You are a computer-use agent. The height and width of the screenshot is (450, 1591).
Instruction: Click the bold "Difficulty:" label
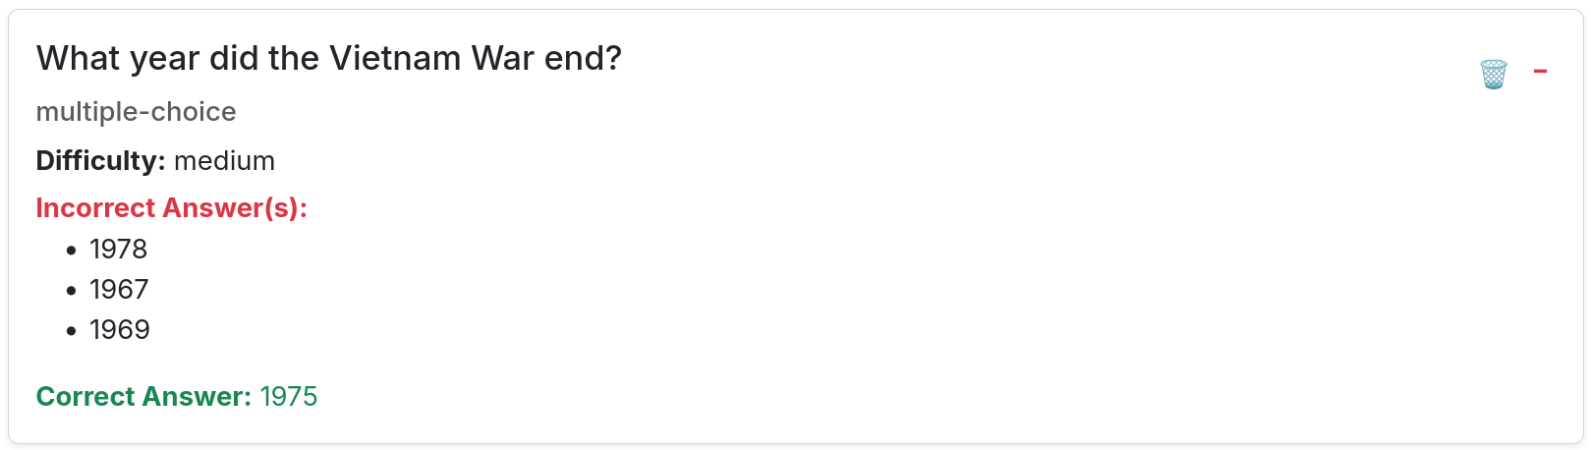pyautogui.click(x=100, y=161)
